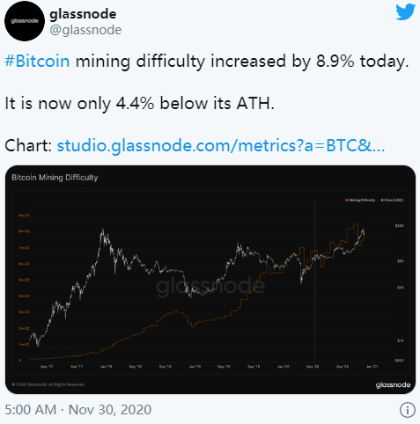The image size is (420, 424).
Task: Open the @glassnode handle
Action: [85, 30]
